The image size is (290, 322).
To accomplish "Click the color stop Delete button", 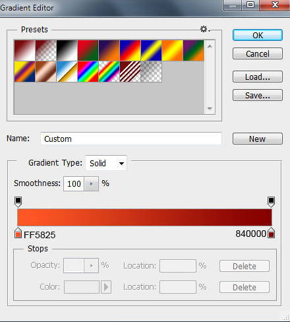I will [x=245, y=287].
